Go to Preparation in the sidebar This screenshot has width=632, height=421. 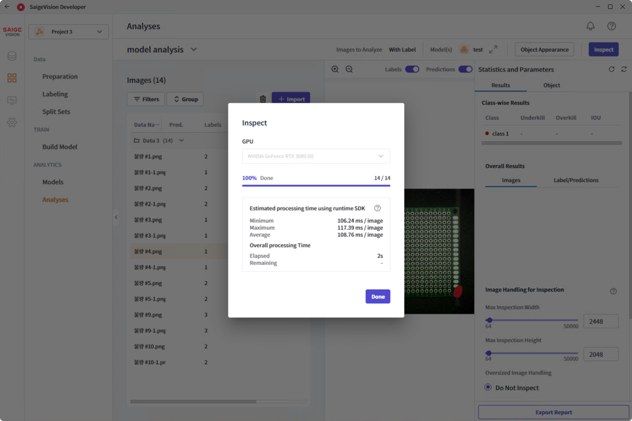60,76
